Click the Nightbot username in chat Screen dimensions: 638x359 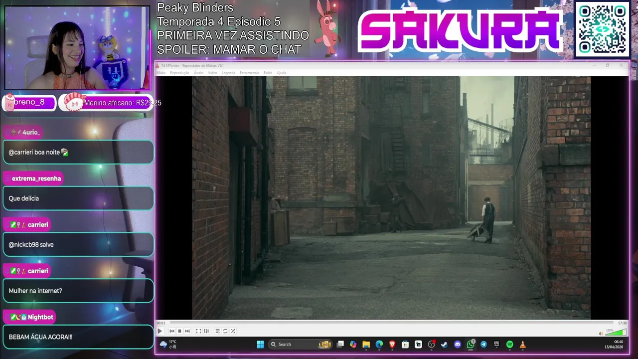(40, 317)
